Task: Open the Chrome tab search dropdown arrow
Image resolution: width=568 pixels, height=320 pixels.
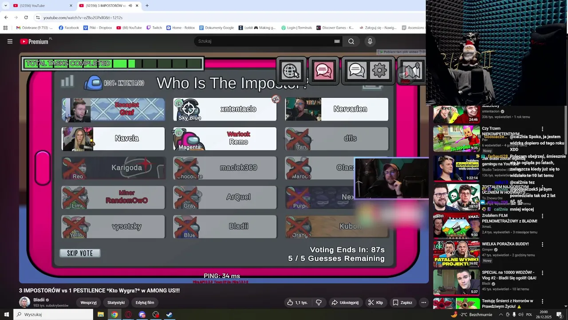Action: pyautogui.click(x=5, y=5)
